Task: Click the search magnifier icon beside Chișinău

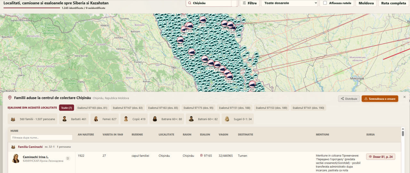Action: pos(189,3)
